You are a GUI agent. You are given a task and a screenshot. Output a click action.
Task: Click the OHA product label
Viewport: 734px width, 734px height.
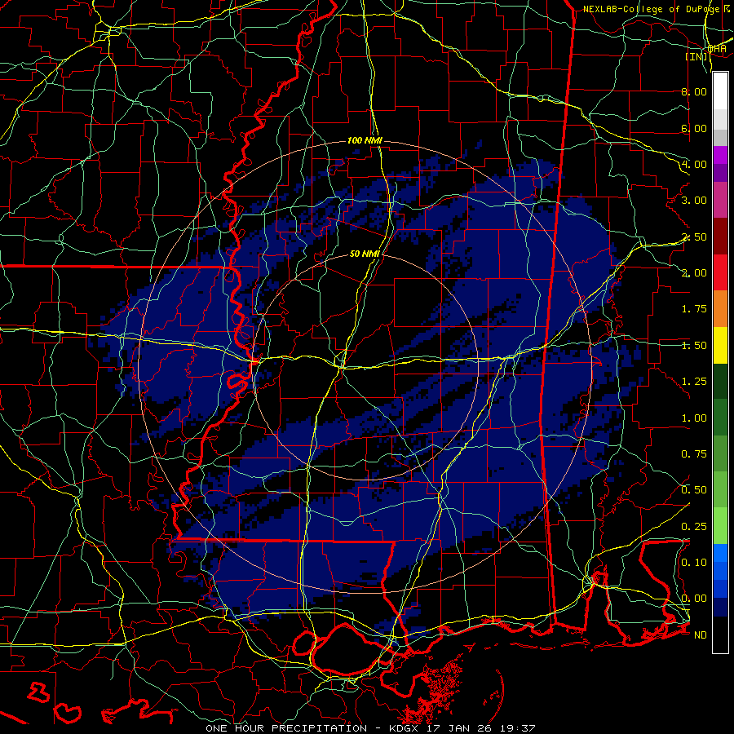tap(717, 48)
